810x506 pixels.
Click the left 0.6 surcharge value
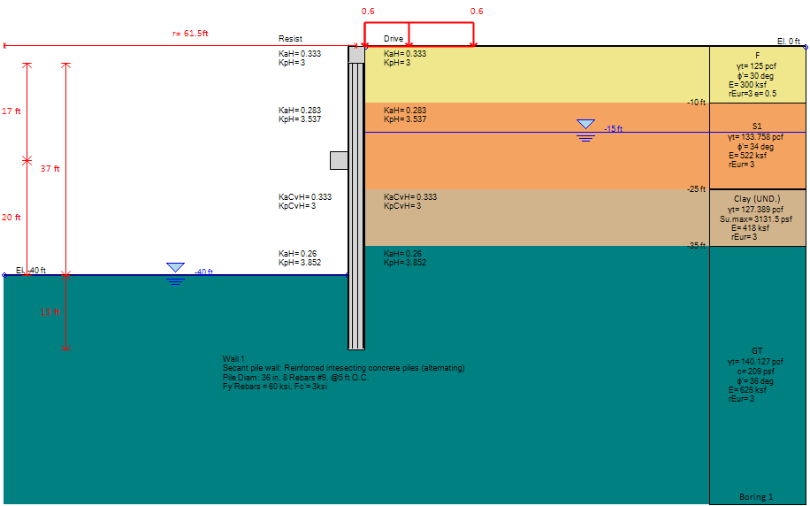click(368, 11)
